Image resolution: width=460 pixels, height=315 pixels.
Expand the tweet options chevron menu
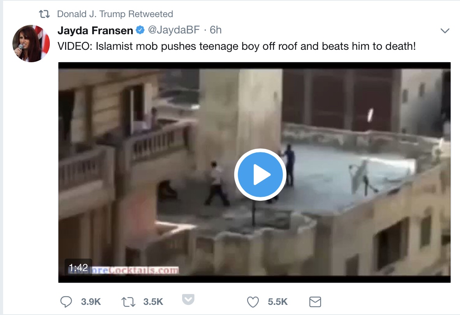coord(445,30)
